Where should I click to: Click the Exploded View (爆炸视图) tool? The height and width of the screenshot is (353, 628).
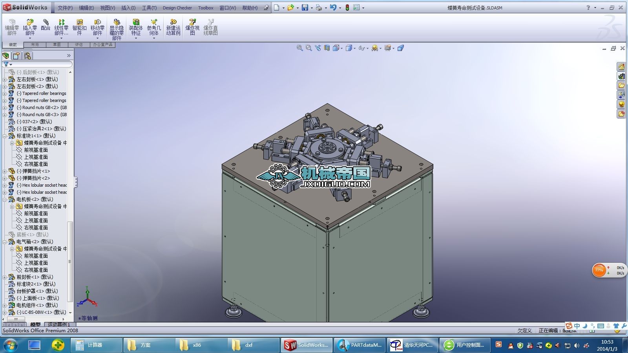click(192, 27)
